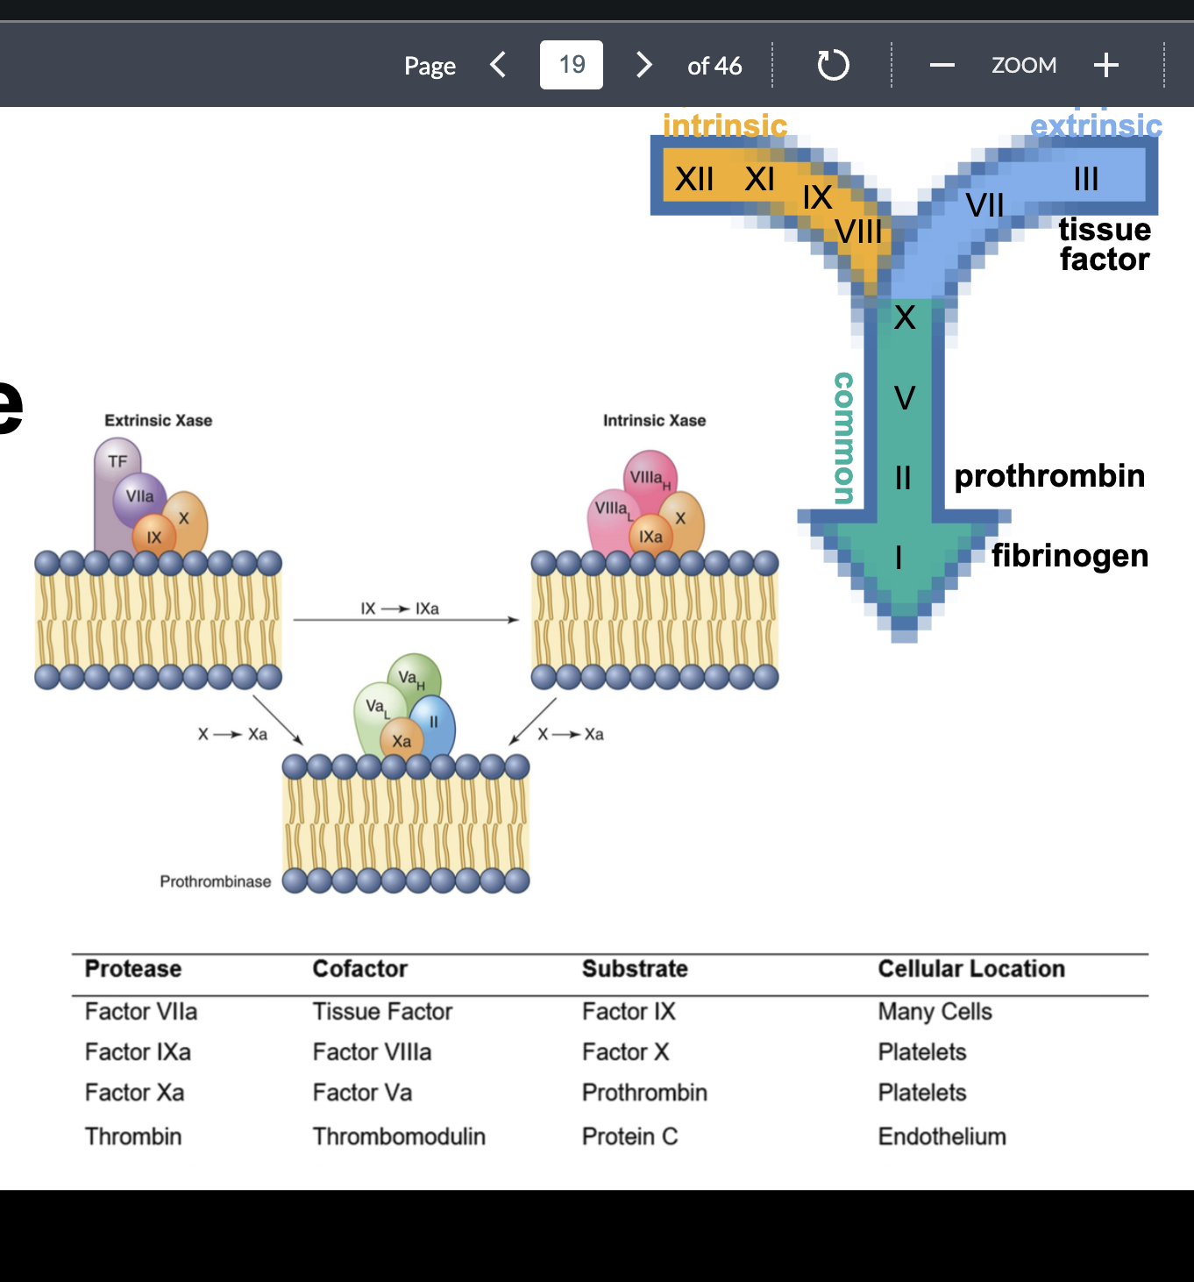Click the Page label in toolbar
Screen dimensions: 1194x1282
point(430,67)
